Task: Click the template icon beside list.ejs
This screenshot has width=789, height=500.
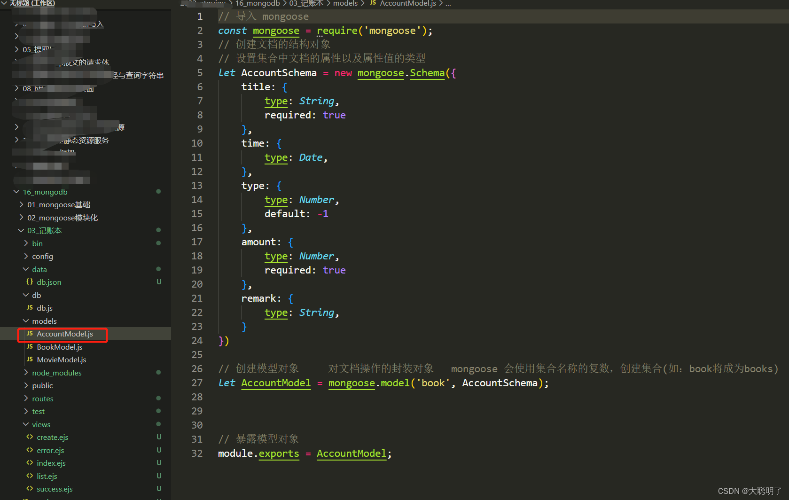Action: tap(30, 476)
